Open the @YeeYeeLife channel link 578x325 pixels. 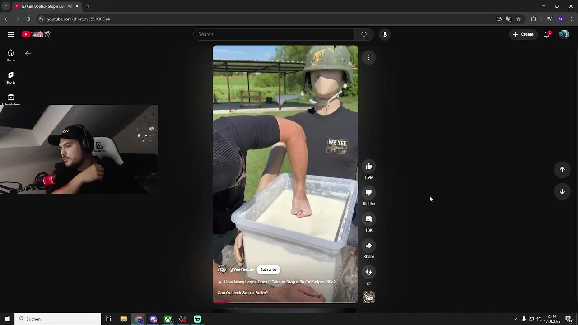tap(242, 269)
